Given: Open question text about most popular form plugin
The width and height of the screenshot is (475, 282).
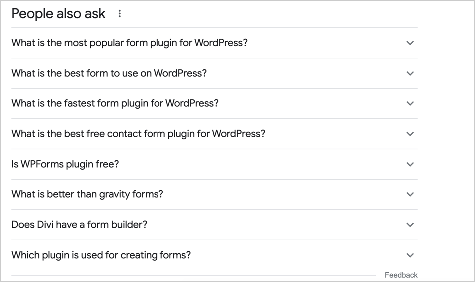Looking at the screenshot, I should 130,43.
